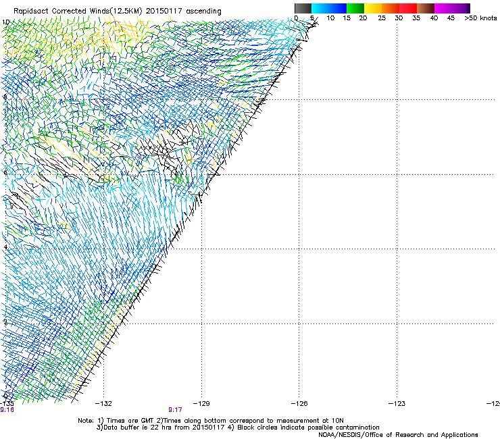Select the '10' legend scale label
The width and height of the screenshot is (500, 439).
pos(330,18)
